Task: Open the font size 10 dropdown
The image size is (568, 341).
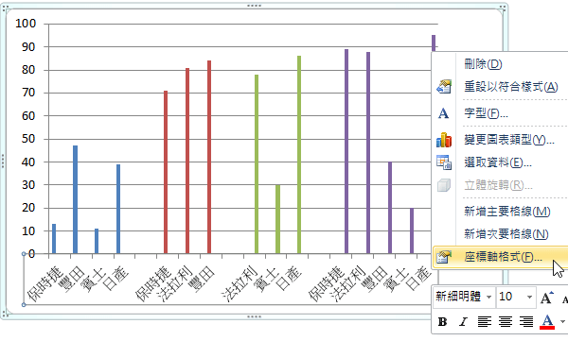Action: pyautogui.click(x=529, y=298)
